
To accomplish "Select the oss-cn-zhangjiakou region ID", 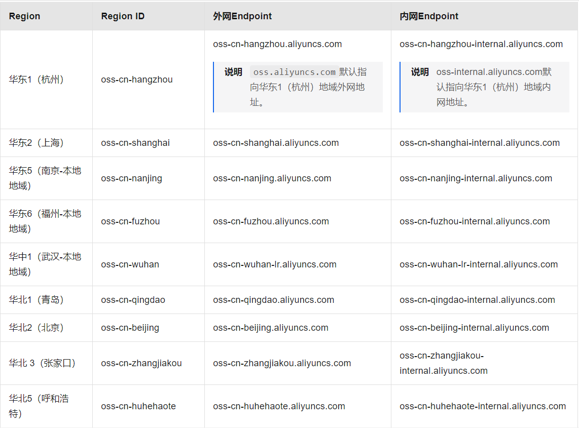I will tap(141, 363).
